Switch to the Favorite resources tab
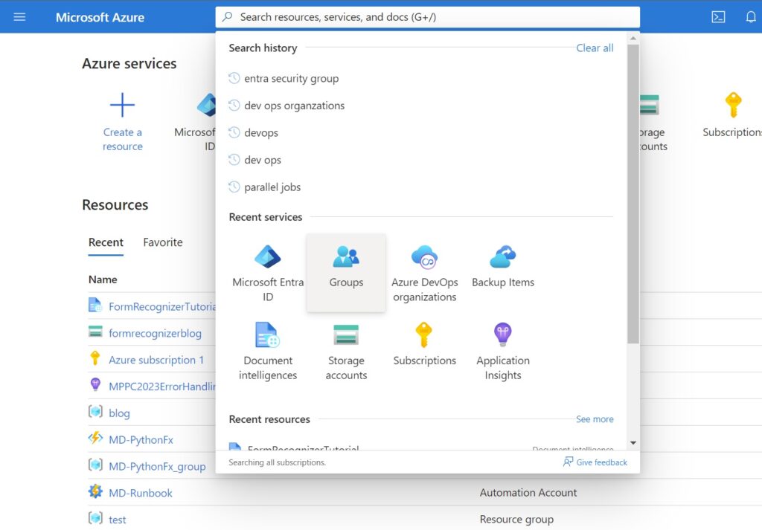Screen dimensions: 762x530 coord(163,242)
